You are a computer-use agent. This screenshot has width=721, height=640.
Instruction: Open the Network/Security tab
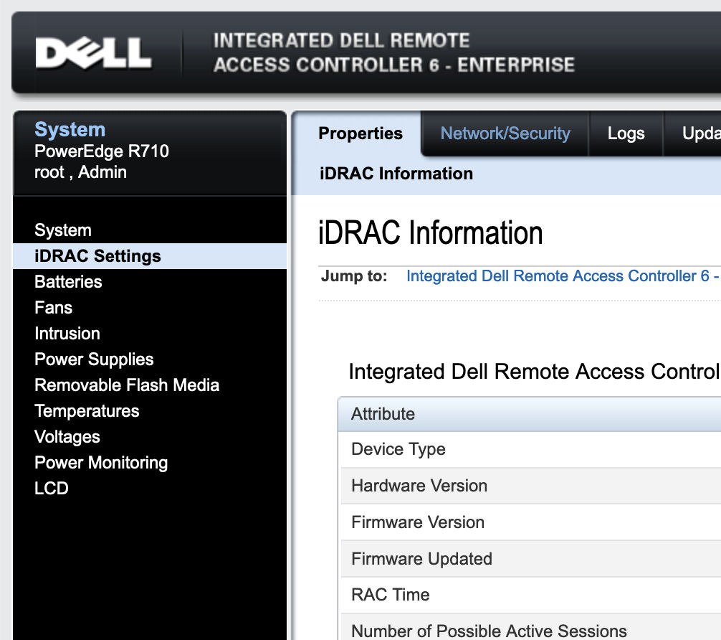[x=505, y=133]
